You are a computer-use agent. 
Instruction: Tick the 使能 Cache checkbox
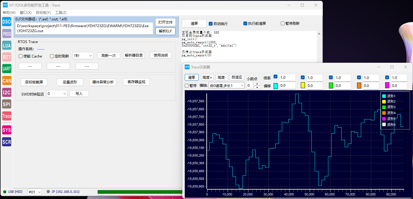tap(21, 56)
